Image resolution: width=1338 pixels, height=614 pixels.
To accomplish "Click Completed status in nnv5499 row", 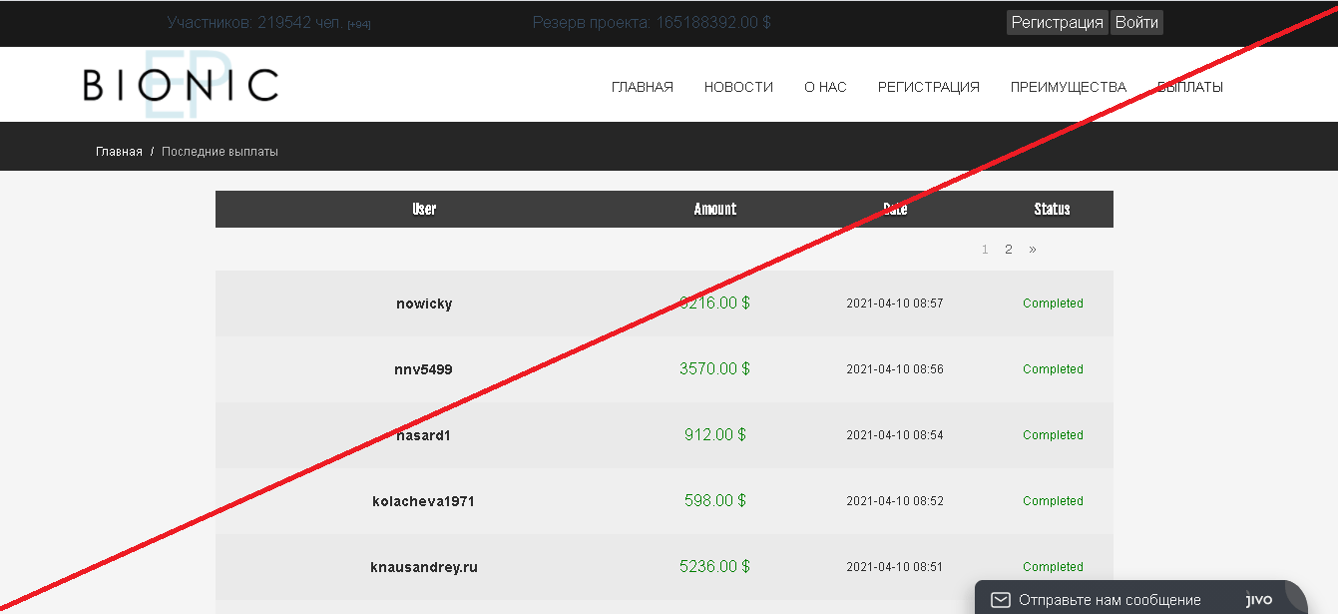I will tap(1053, 369).
